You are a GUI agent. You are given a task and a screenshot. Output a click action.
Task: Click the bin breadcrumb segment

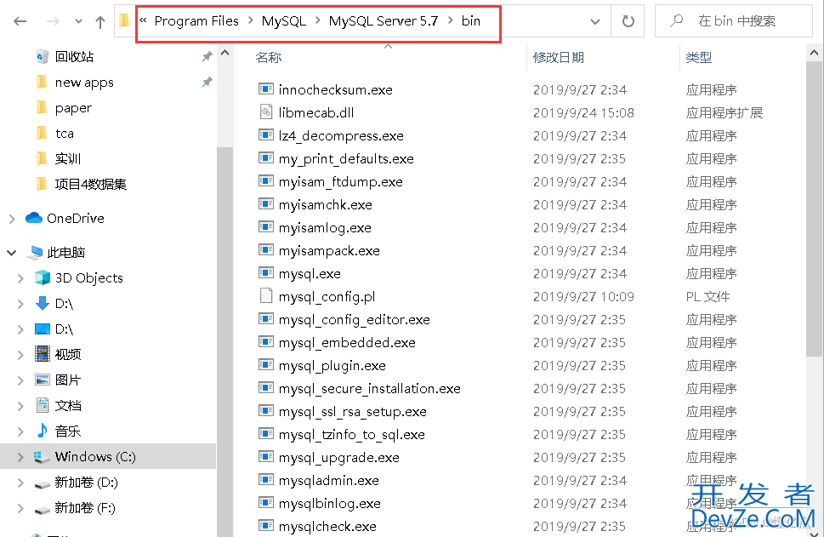click(471, 21)
